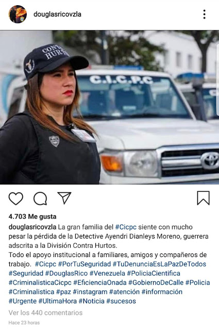Open hashtag #UltimaHora
Image resolution: width=219 pixels, height=329 pixels.
tap(57, 301)
